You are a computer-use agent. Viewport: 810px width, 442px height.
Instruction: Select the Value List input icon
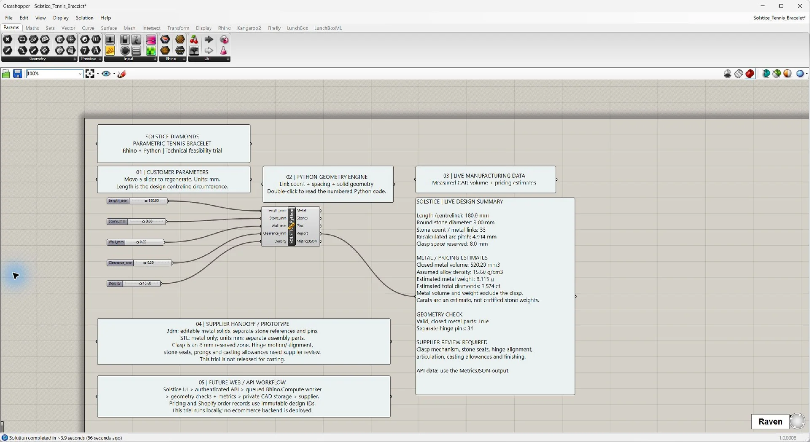point(136,50)
